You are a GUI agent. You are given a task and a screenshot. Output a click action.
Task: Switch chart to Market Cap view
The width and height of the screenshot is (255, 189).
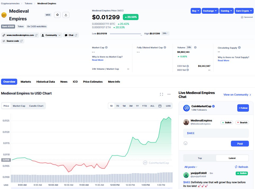[19, 106]
